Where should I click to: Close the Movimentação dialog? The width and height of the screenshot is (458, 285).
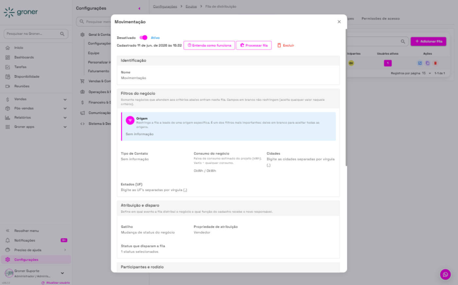click(x=339, y=22)
